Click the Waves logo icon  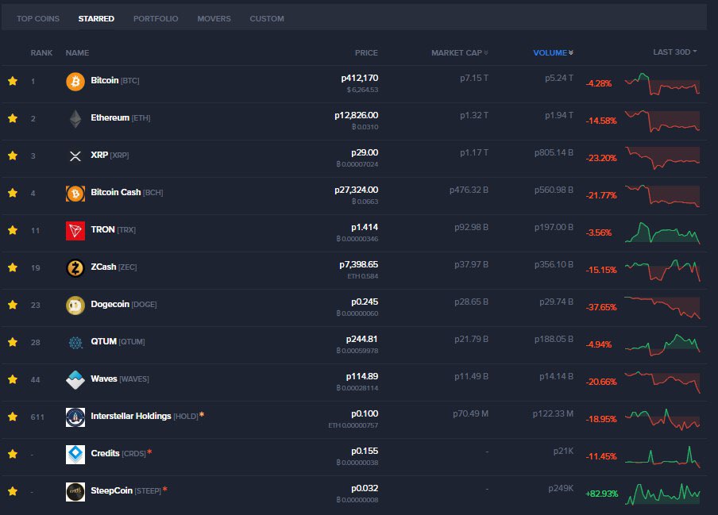75,380
